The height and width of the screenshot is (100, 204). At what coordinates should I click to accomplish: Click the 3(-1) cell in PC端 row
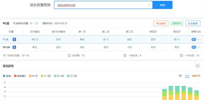[x=106, y=39]
